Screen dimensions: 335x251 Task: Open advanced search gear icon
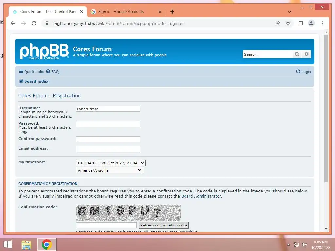click(x=306, y=54)
